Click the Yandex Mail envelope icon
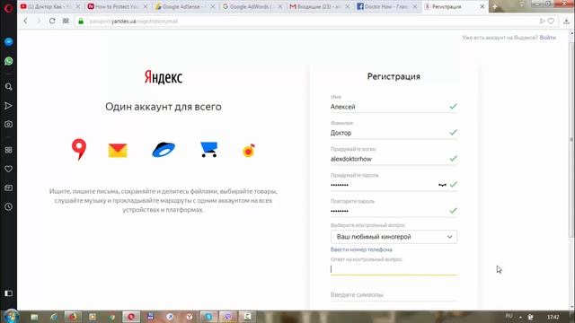Viewport: 575px width, 323px height. [118, 151]
